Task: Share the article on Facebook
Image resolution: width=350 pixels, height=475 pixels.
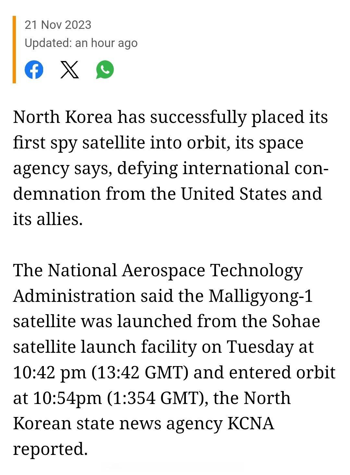Action: [x=34, y=70]
